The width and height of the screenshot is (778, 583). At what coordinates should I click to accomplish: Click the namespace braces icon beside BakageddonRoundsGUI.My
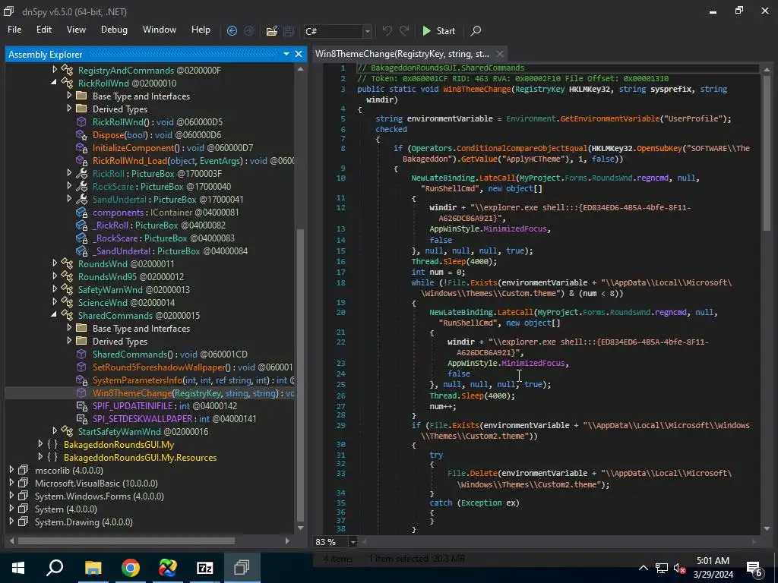tap(52, 445)
